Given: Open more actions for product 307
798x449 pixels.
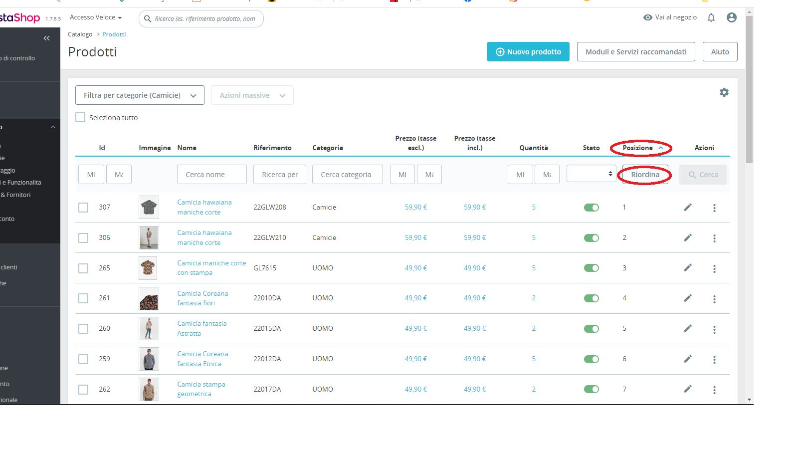Looking at the screenshot, I should (714, 208).
